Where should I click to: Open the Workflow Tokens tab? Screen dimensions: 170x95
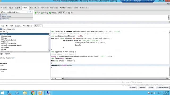(x=66, y=8)
